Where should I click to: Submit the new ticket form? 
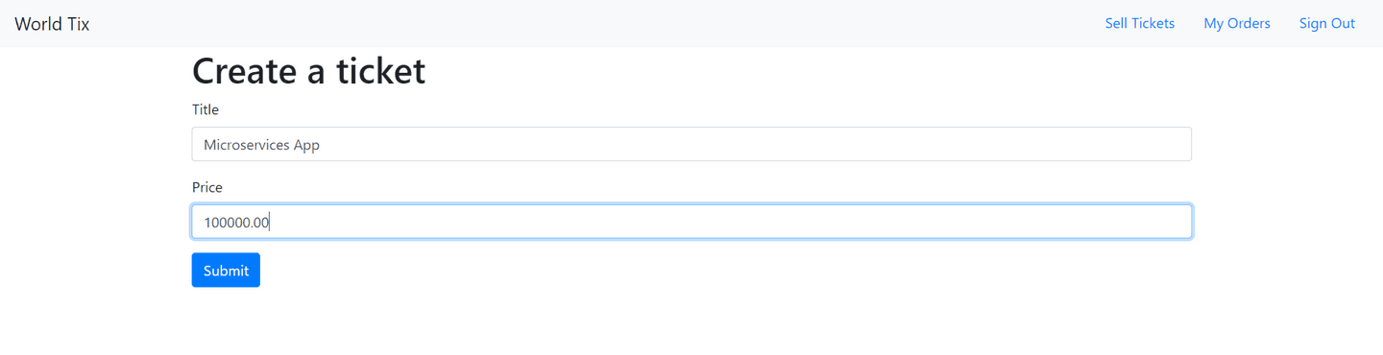coord(226,271)
